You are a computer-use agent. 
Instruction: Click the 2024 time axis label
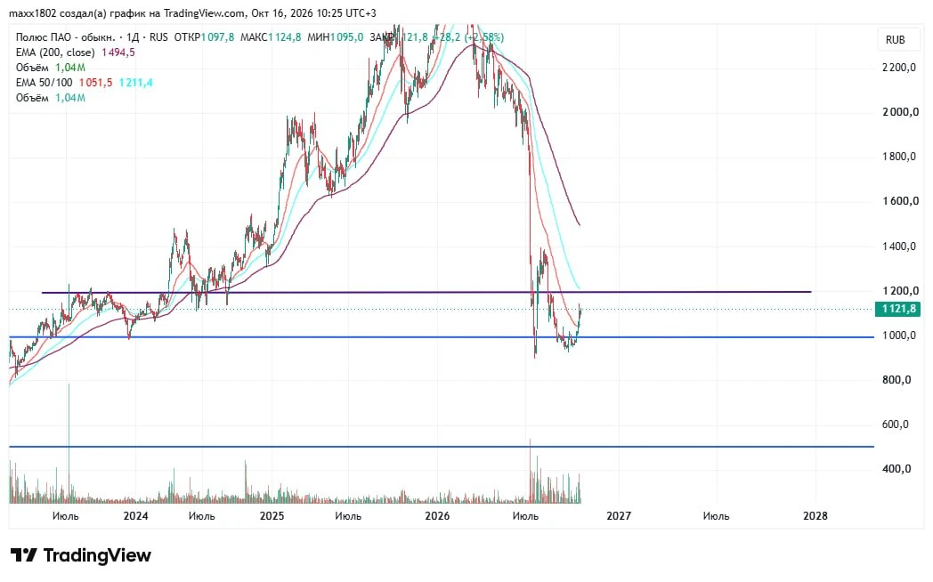coord(135,516)
